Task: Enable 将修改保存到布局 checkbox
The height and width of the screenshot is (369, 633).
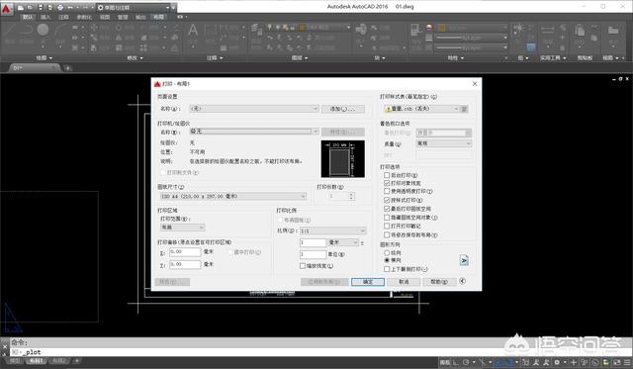Action: [x=387, y=235]
